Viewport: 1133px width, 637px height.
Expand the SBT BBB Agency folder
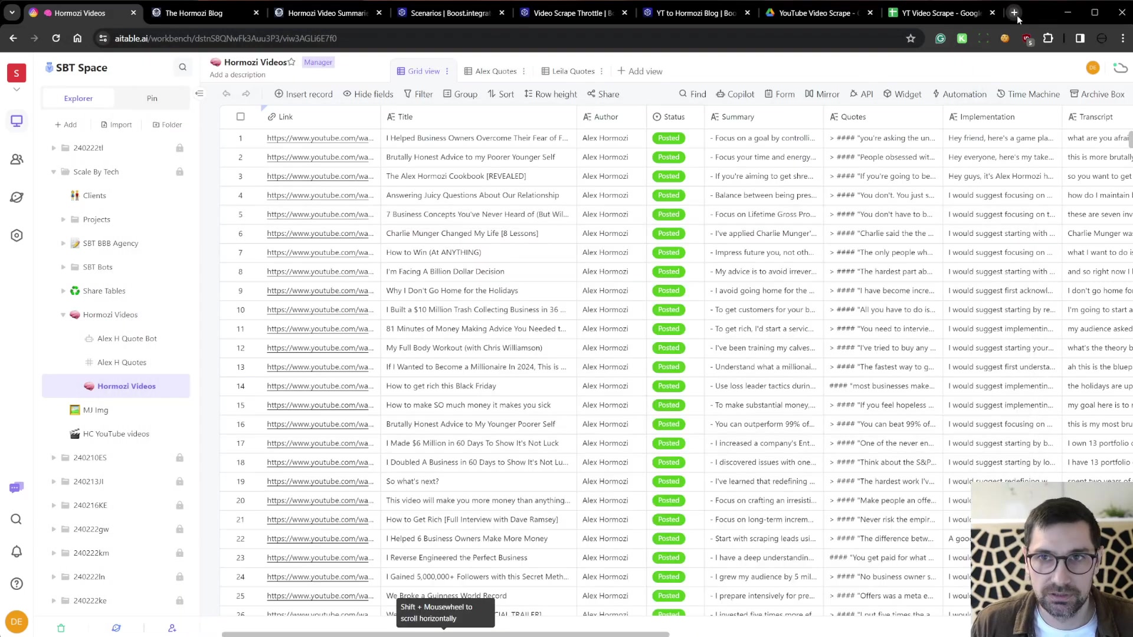[x=63, y=243]
